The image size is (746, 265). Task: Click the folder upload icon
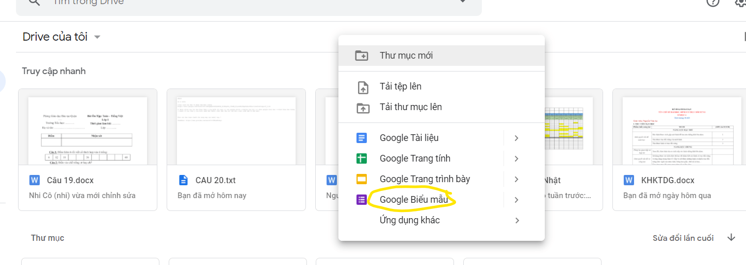[363, 108]
